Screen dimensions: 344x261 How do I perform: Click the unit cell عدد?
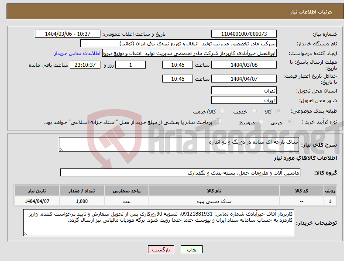point(127,201)
